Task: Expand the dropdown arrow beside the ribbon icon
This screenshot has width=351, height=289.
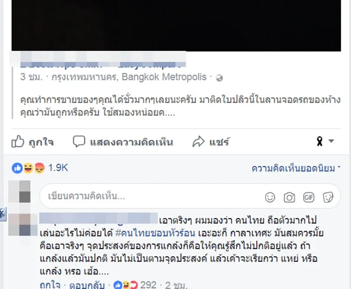Action: pos(331,141)
